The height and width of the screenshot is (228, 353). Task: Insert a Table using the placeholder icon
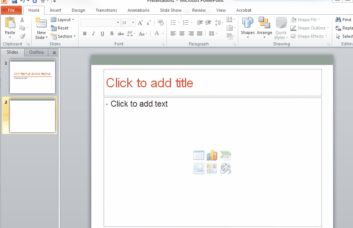[199, 155]
